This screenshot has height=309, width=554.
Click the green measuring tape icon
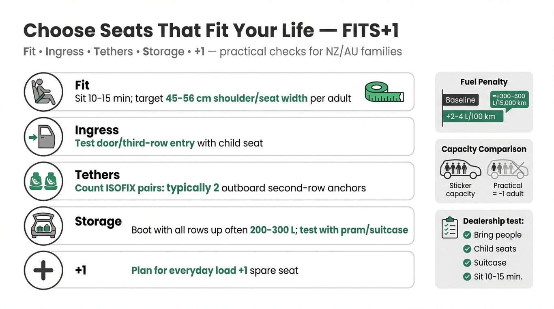tap(384, 92)
